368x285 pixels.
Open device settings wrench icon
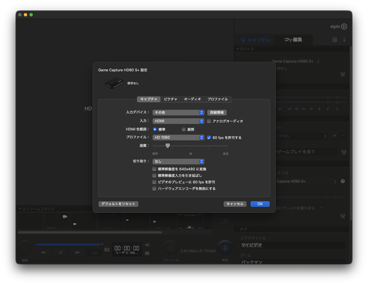pyautogui.click(x=343, y=74)
